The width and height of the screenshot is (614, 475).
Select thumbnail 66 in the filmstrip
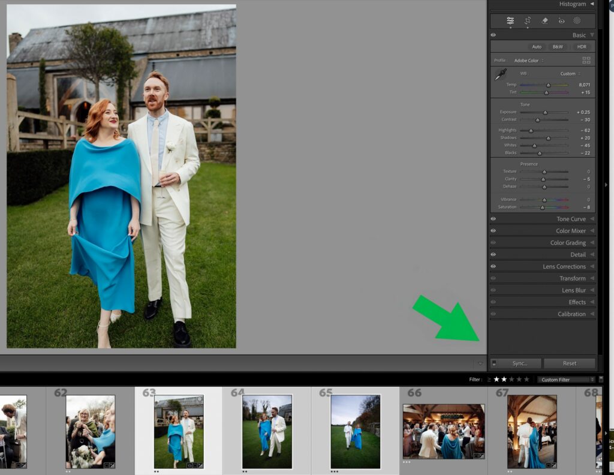click(x=443, y=429)
